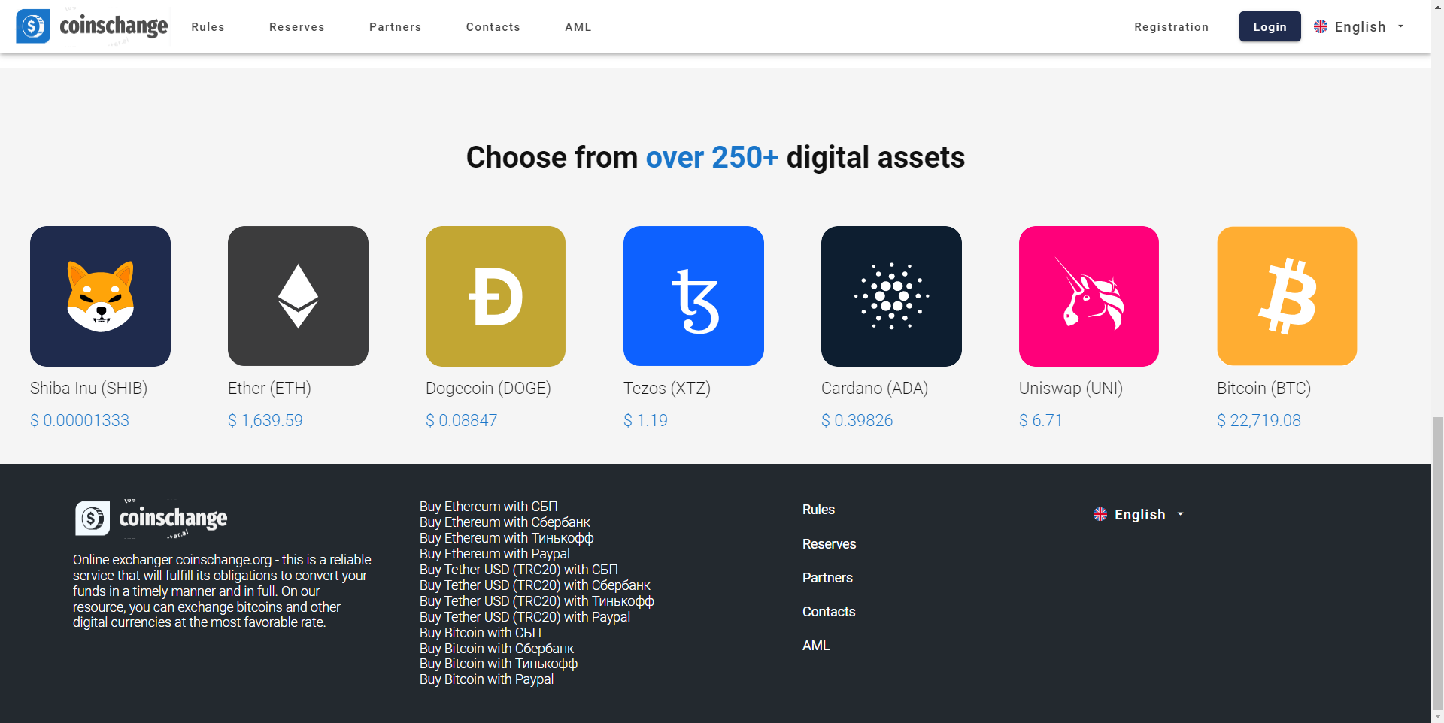Open the AML link in the footer

[816, 646]
